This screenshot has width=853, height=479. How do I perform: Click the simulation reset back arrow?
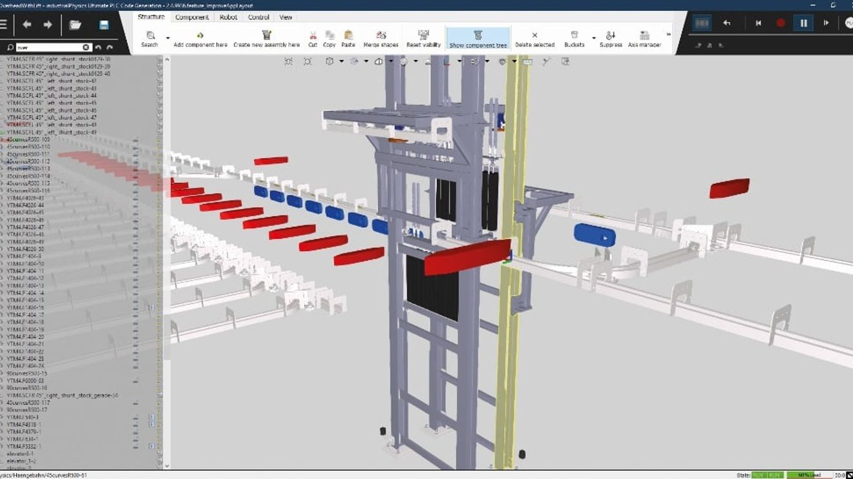click(x=727, y=23)
